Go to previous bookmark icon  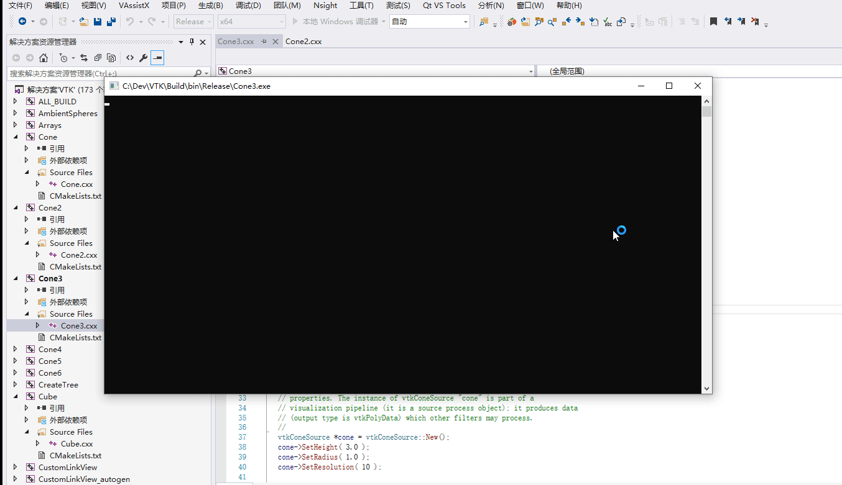pyautogui.click(x=728, y=21)
